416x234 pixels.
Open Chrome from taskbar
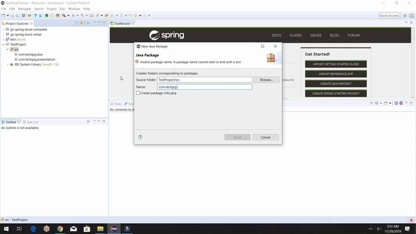(x=60, y=229)
